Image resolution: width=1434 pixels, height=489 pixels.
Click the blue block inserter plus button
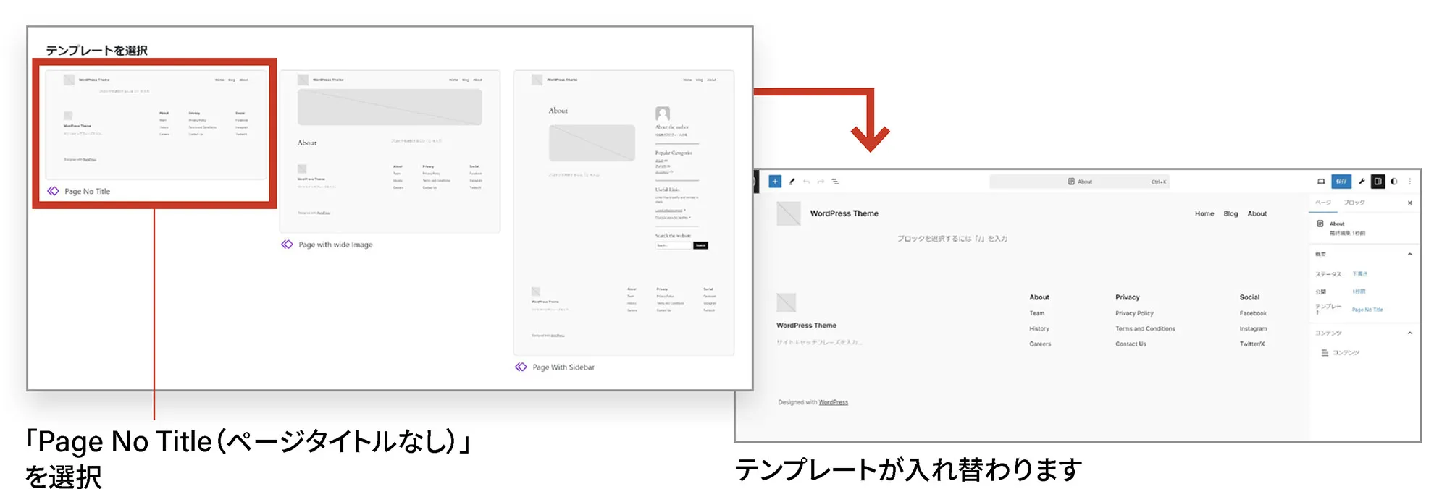[x=775, y=182]
